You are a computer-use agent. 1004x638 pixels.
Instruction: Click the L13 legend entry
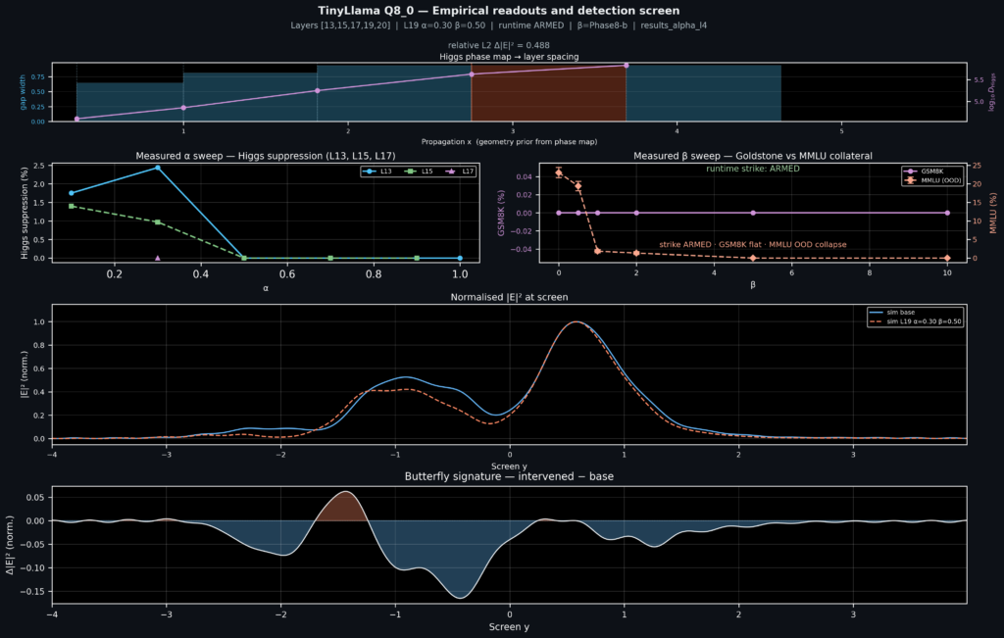(x=377, y=172)
